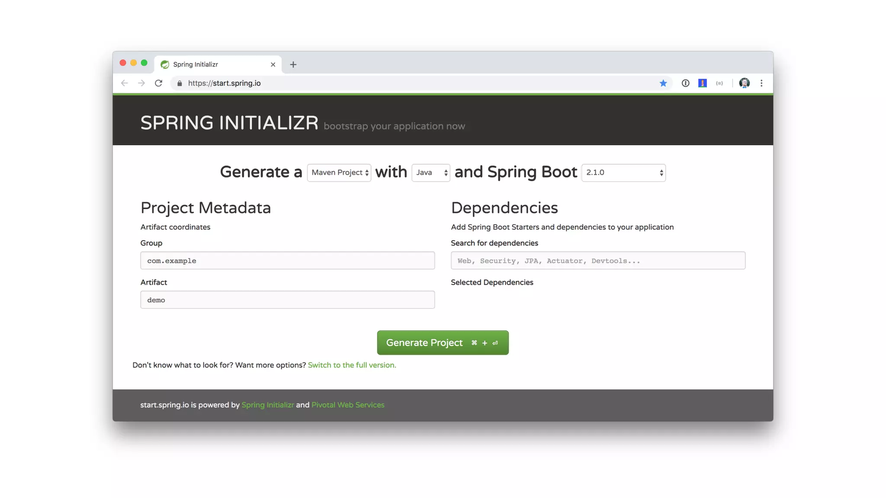Open the Java language dropdown
886x498 pixels.
click(x=431, y=172)
